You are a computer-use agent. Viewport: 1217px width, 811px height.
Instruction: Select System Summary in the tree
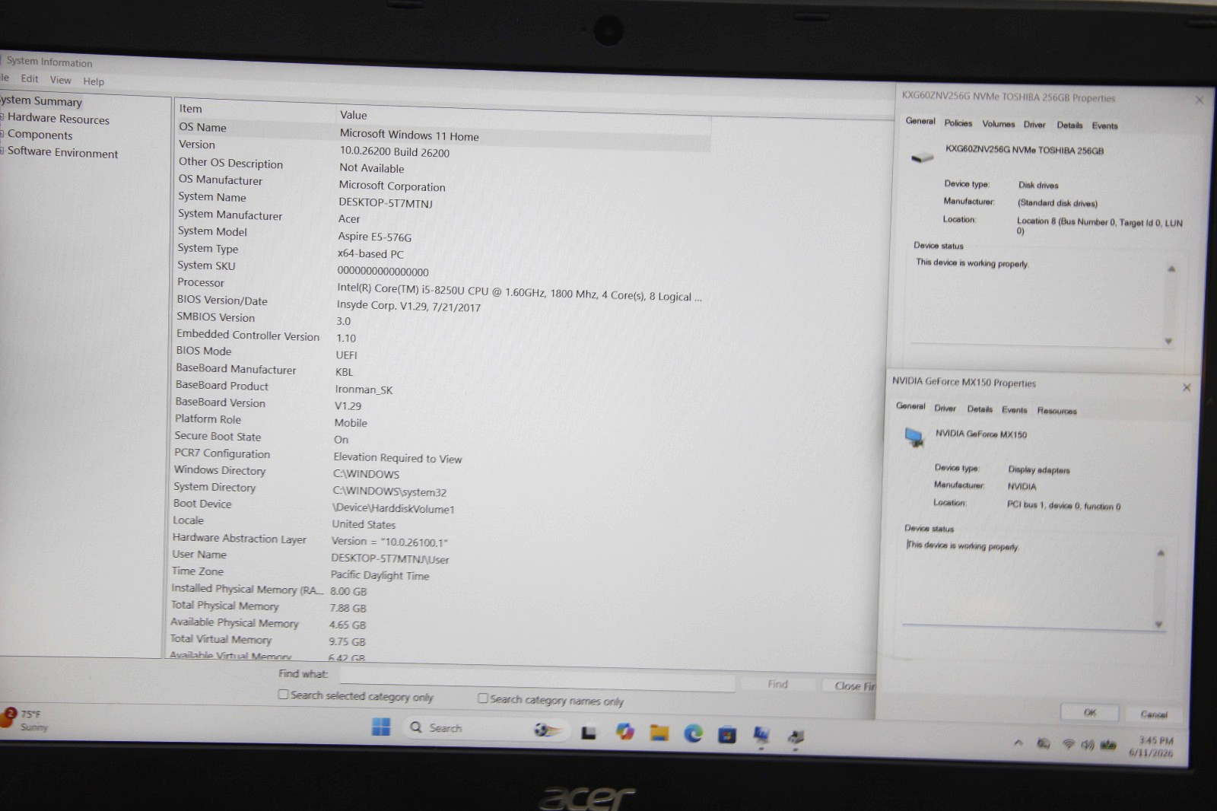pos(41,101)
